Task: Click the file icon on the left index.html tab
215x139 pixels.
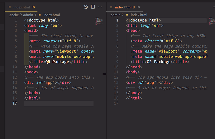Action: pyautogui.click(x=10, y=7)
